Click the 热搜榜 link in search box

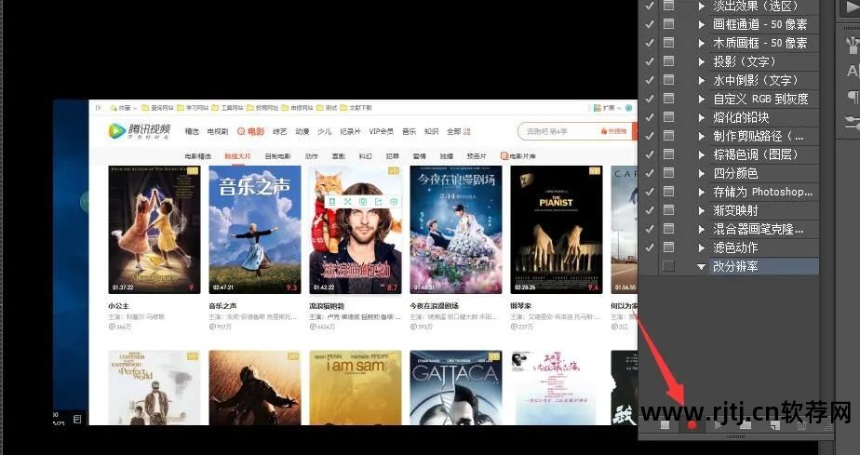613,131
